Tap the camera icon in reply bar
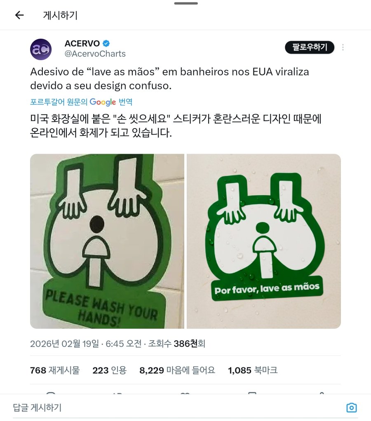Screen dimensions: 371x421 click(351, 407)
